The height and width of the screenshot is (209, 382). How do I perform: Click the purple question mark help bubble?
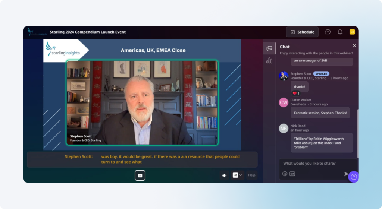[x=353, y=177]
